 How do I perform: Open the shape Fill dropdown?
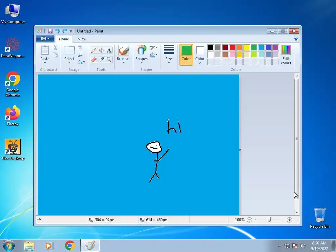point(154,55)
